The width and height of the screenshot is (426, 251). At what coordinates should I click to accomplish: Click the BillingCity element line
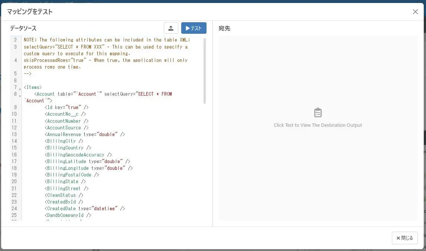[x=64, y=141]
